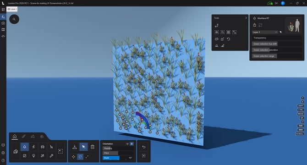Click the Delete trash tool
Viewport: 307px width, 165px height.
pos(93,147)
